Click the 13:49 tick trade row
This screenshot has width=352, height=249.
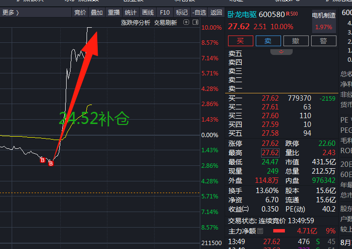tap(282, 242)
